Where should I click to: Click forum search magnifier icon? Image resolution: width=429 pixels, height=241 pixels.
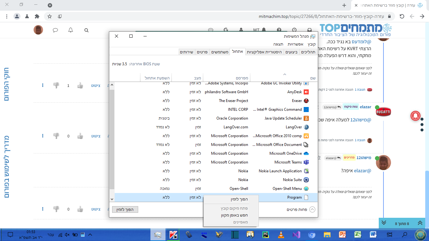[x=86, y=30]
